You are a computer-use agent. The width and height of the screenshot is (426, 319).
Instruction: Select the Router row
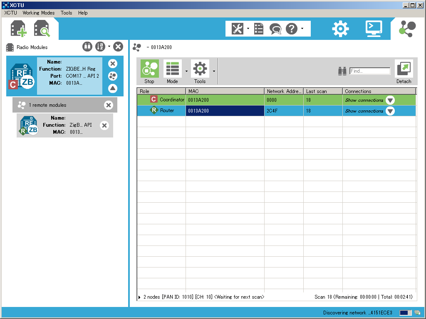tap(276, 110)
